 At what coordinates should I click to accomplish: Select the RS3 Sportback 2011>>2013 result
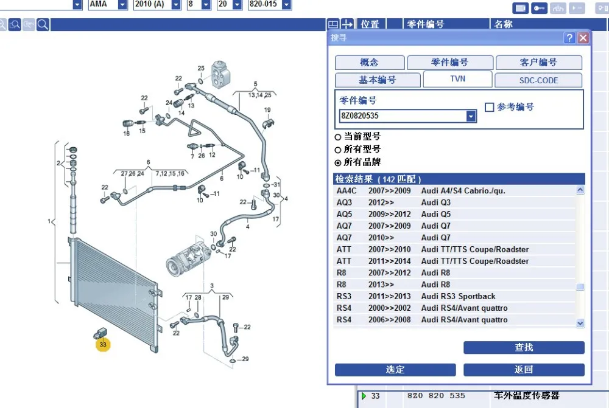click(x=454, y=296)
